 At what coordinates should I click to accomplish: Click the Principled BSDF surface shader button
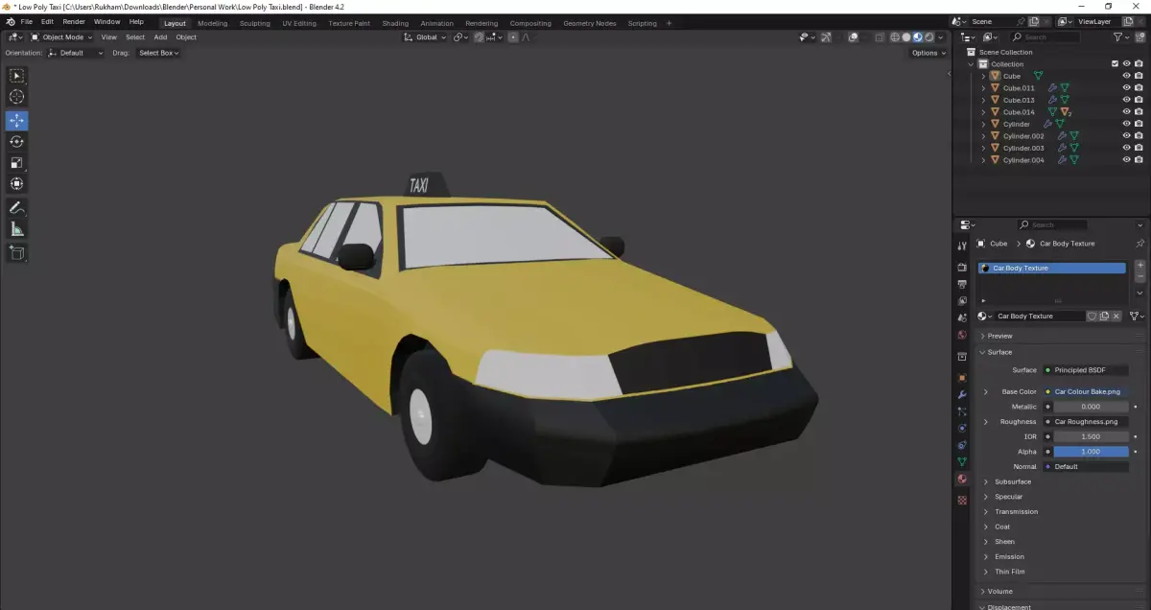(x=1085, y=370)
